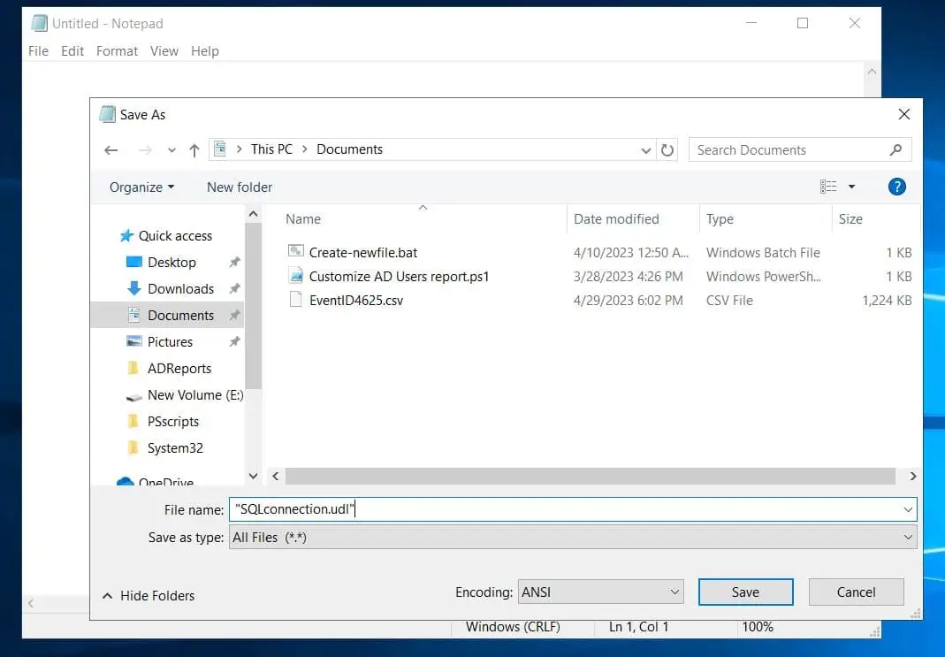Select Customize AD Users report.ps1
The image size is (945, 657).
click(x=399, y=277)
